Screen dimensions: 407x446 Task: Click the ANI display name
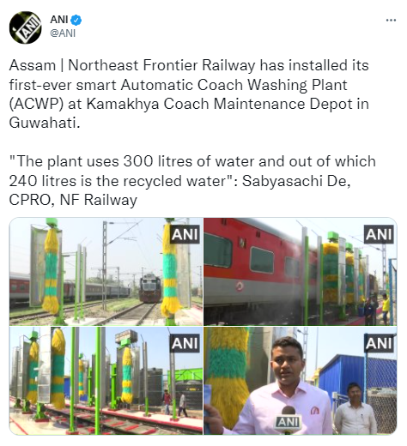pos(59,20)
